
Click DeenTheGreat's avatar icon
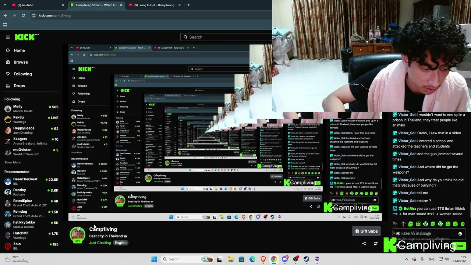8,181
